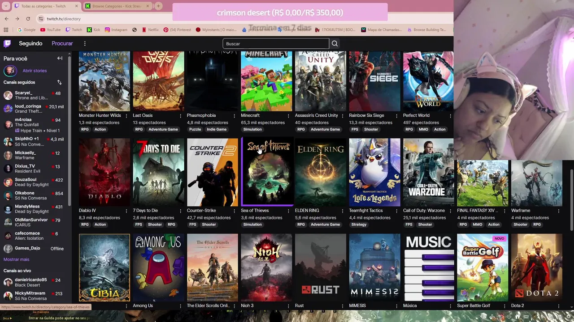Open the offline Games_Dajo channel

pyautogui.click(x=33, y=248)
